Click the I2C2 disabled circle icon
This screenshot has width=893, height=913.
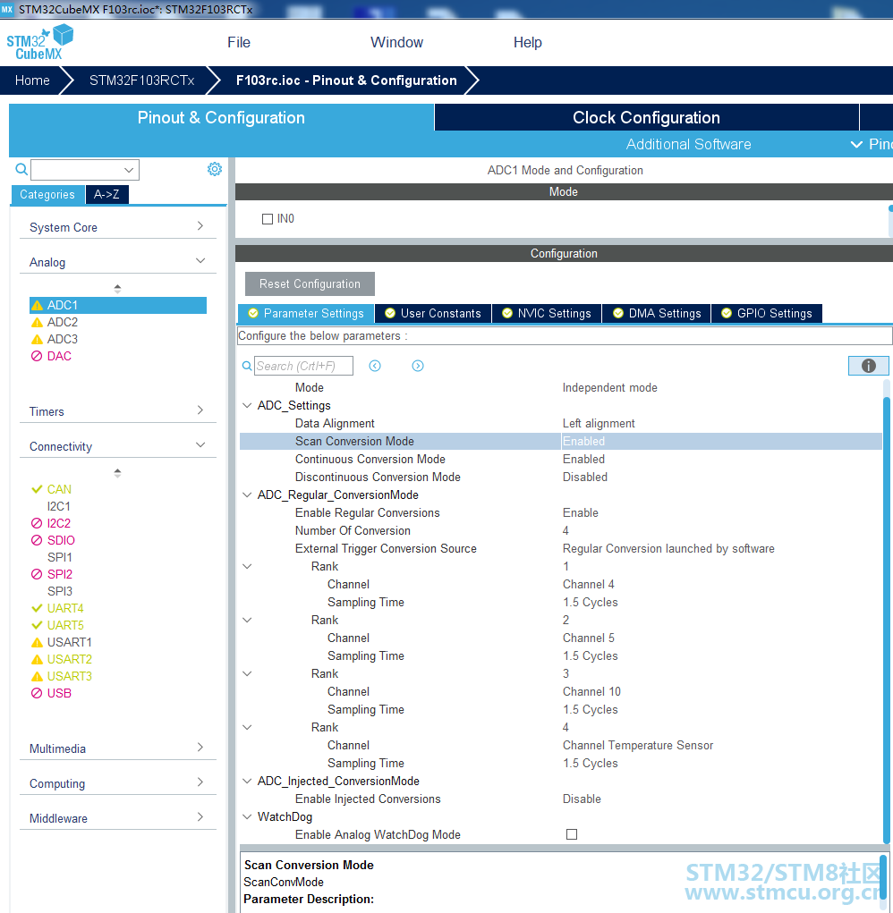tap(37, 523)
